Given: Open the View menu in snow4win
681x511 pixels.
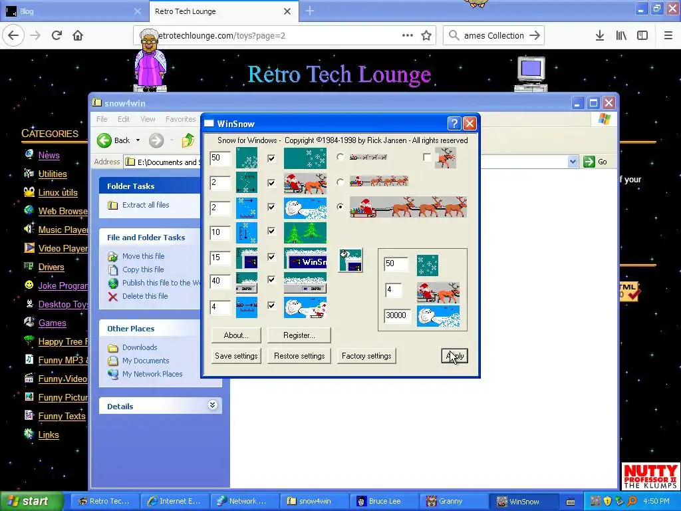Looking at the screenshot, I should tap(148, 119).
